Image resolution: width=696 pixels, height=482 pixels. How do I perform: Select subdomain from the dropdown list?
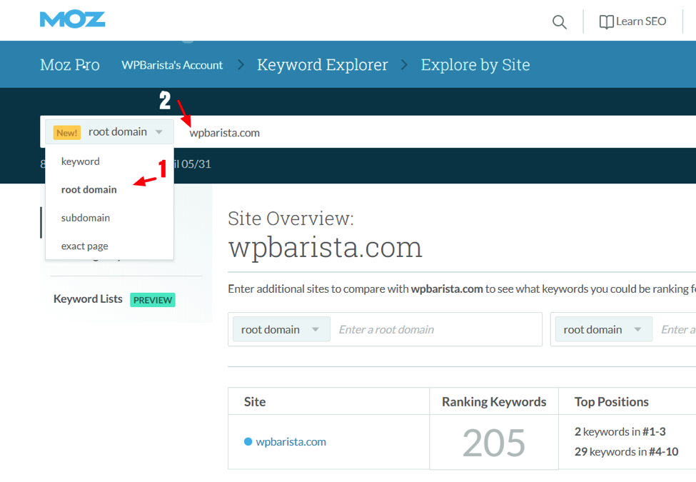[86, 218]
